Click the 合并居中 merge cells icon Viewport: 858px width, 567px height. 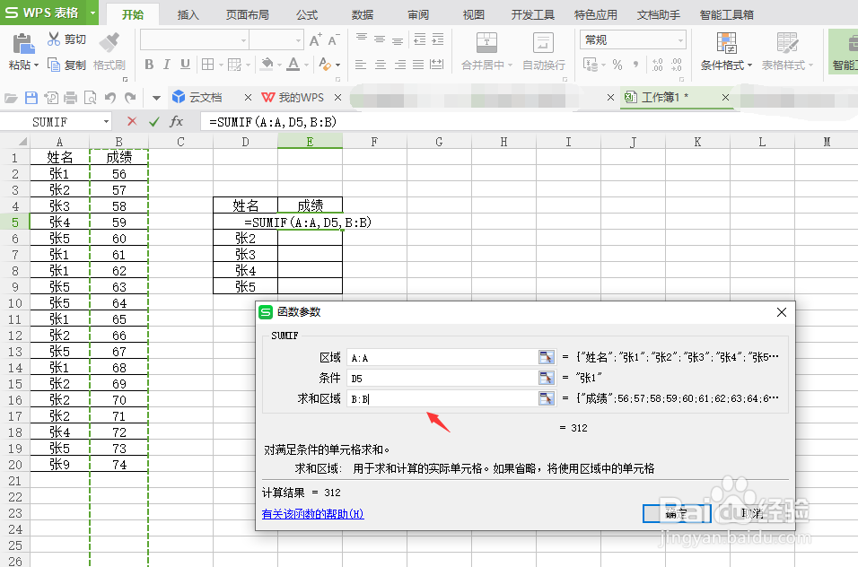point(486,43)
